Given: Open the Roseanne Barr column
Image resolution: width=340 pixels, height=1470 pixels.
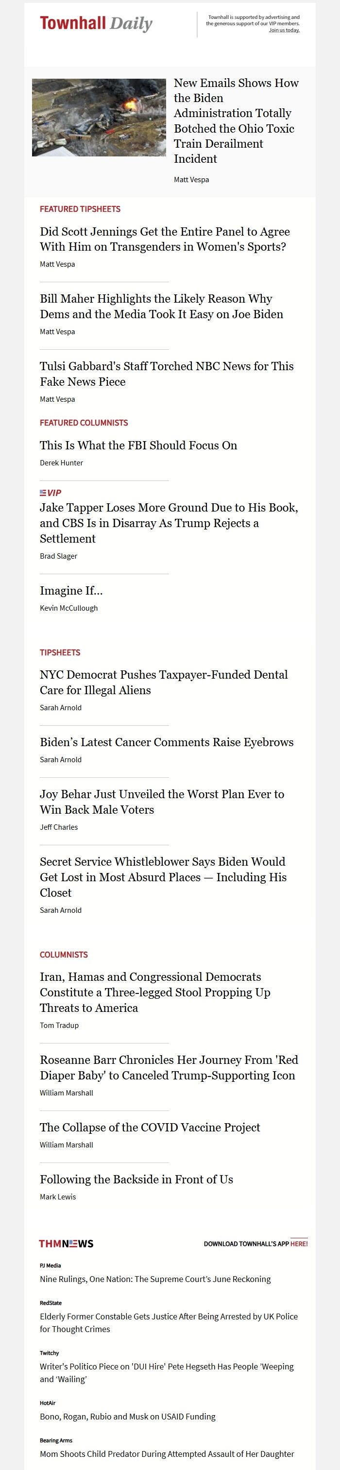Looking at the screenshot, I should (169, 1067).
